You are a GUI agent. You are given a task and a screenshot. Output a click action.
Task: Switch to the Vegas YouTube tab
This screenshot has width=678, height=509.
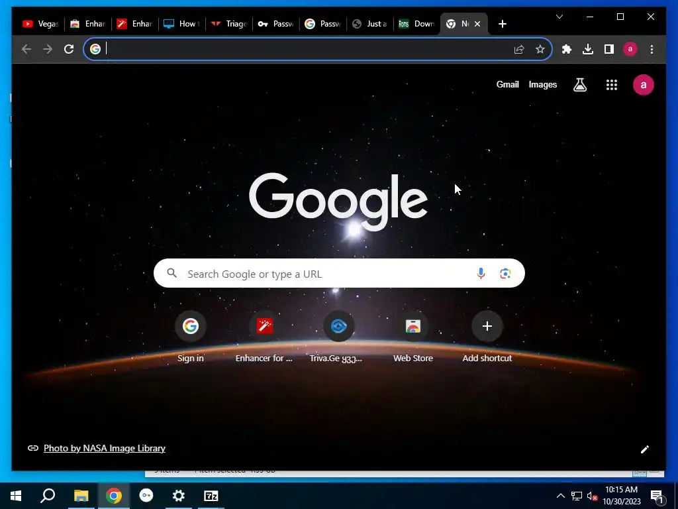[x=40, y=24]
